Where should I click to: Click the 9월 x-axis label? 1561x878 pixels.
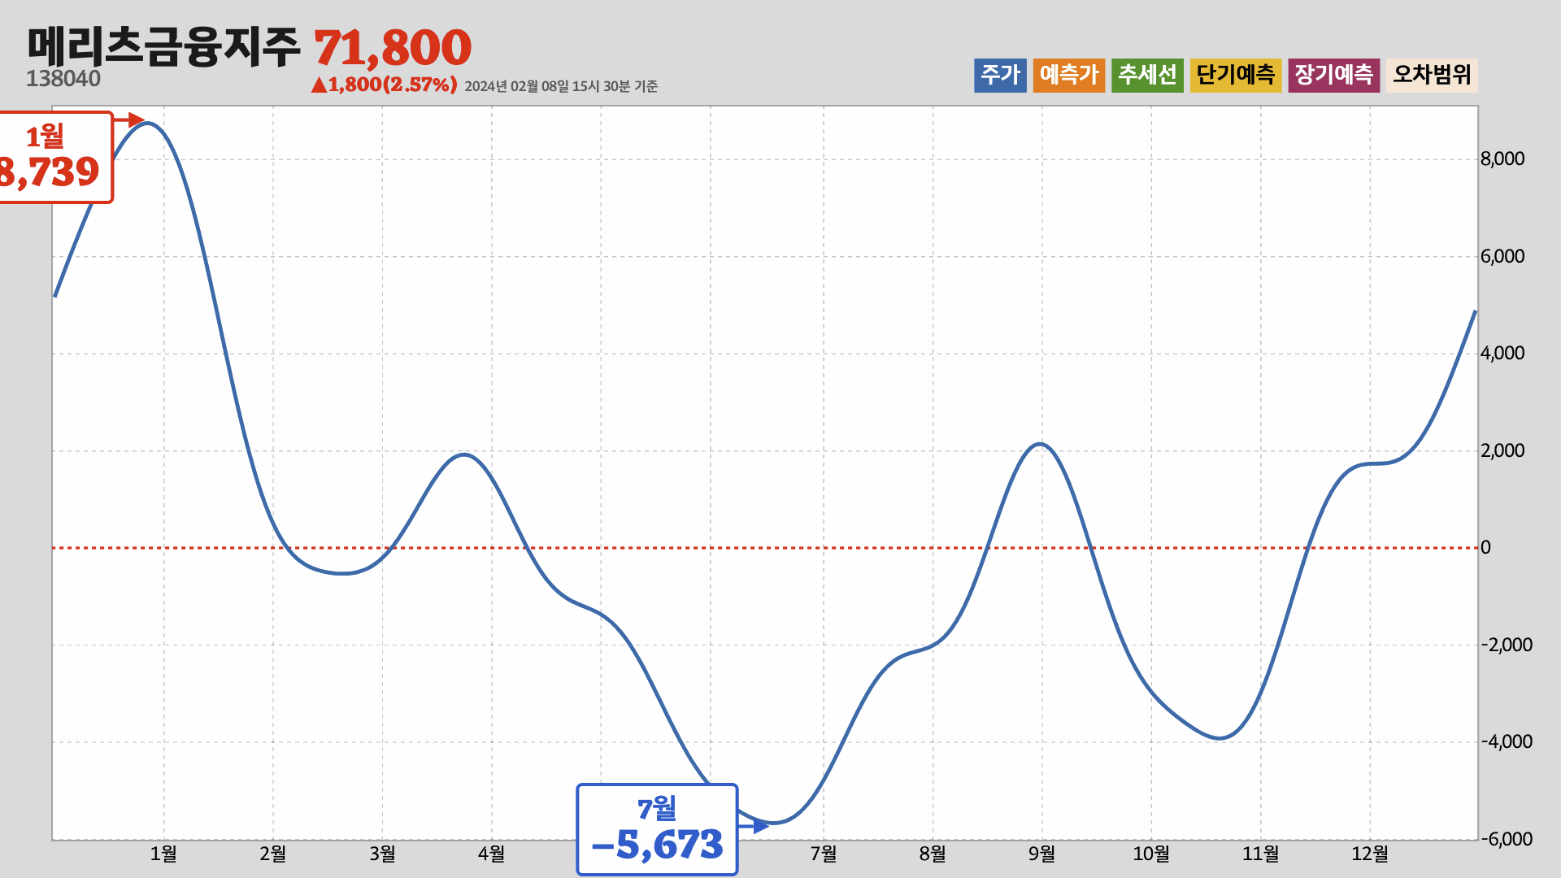[x=1041, y=854]
